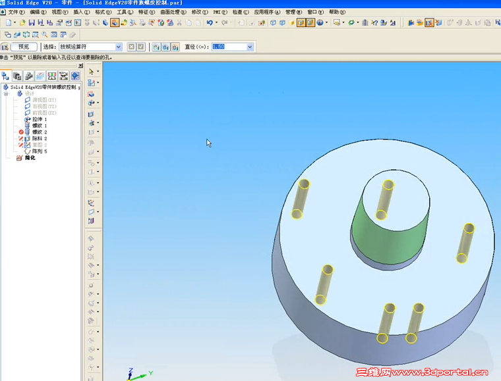Viewport: 501px width, 381px height.
Task: Click the question-mark What's This help icon
Action: point(374,22)
